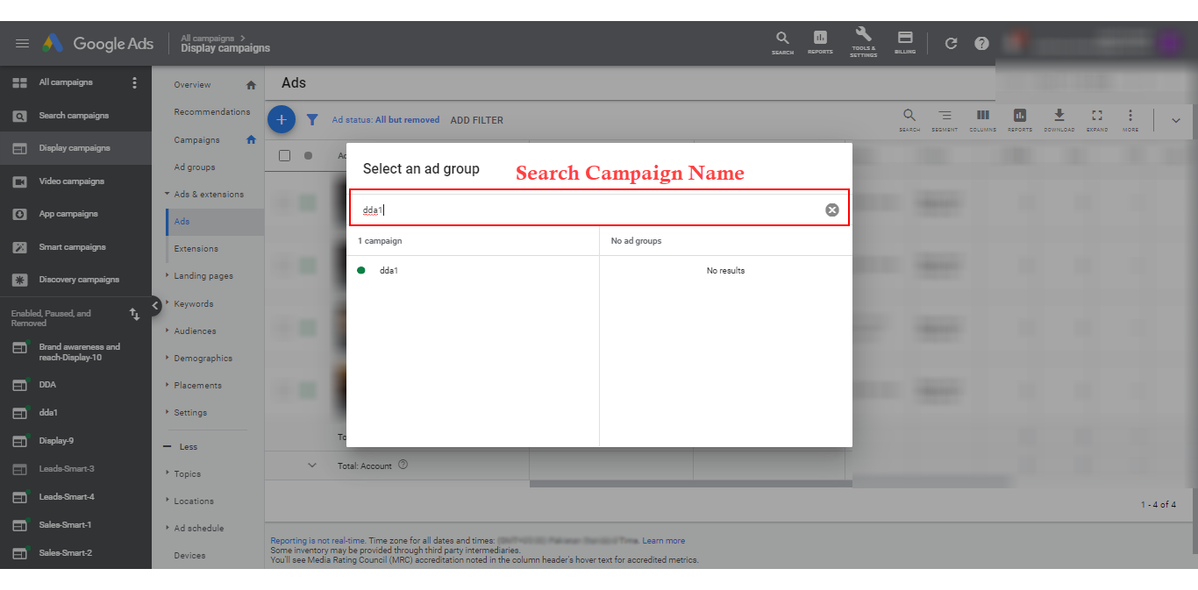The height and width of the screenshot is (590, 1198).
Task: Click the Expand fullscreen icon
Action: [x=1097, y=120]
